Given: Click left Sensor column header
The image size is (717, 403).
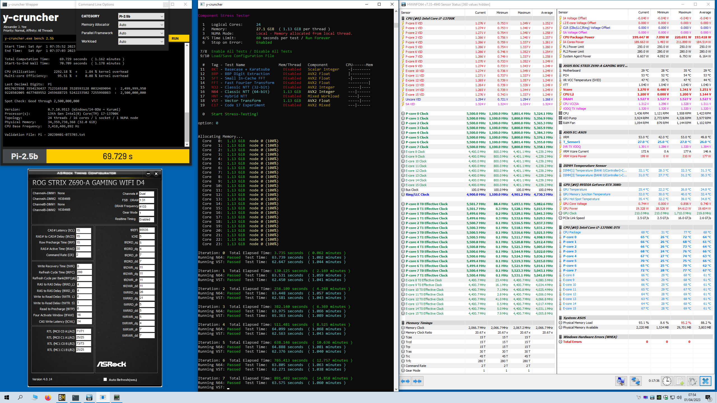Looking at the screenshot, I should point(432,13).
